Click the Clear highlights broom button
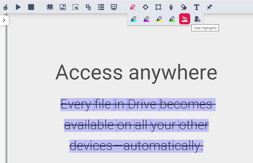 coord(185,19)
